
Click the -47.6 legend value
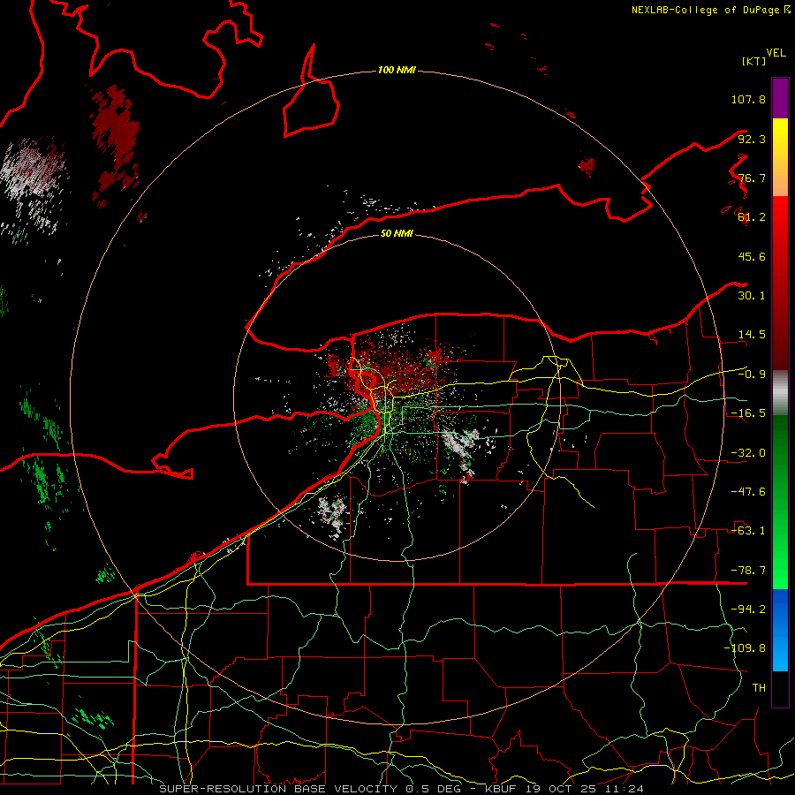click(x=748, y=492)
